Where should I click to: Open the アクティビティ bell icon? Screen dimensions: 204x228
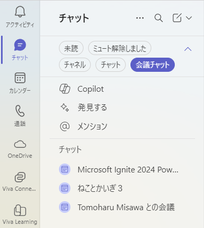20,12
